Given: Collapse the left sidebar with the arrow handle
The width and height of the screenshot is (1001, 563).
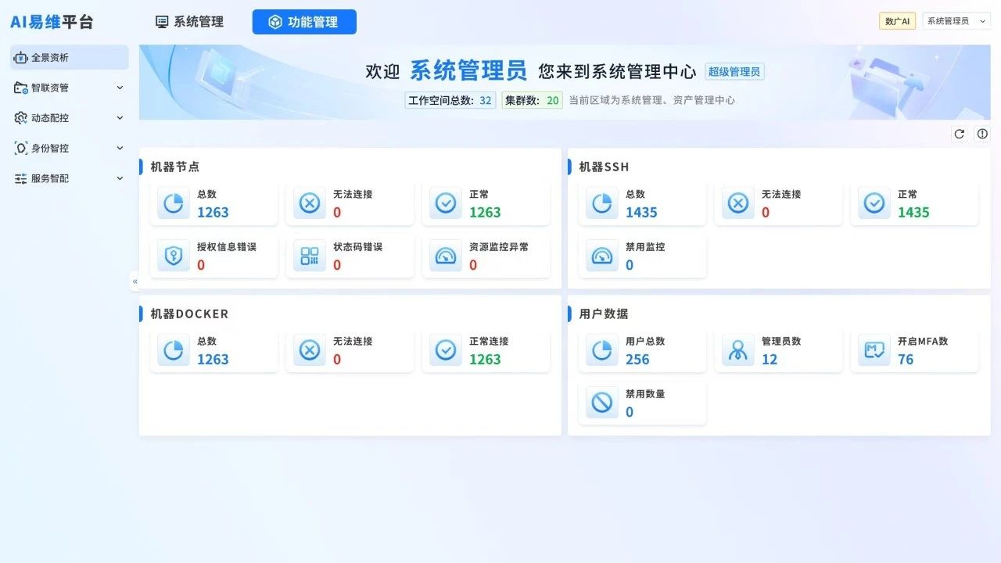Looking at the screenshot, I should click(x=135, y=281).
